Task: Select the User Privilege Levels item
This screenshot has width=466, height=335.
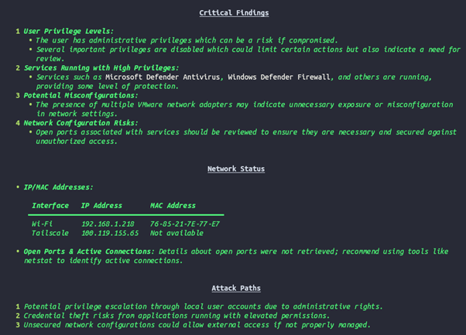Action: (68, 31)
